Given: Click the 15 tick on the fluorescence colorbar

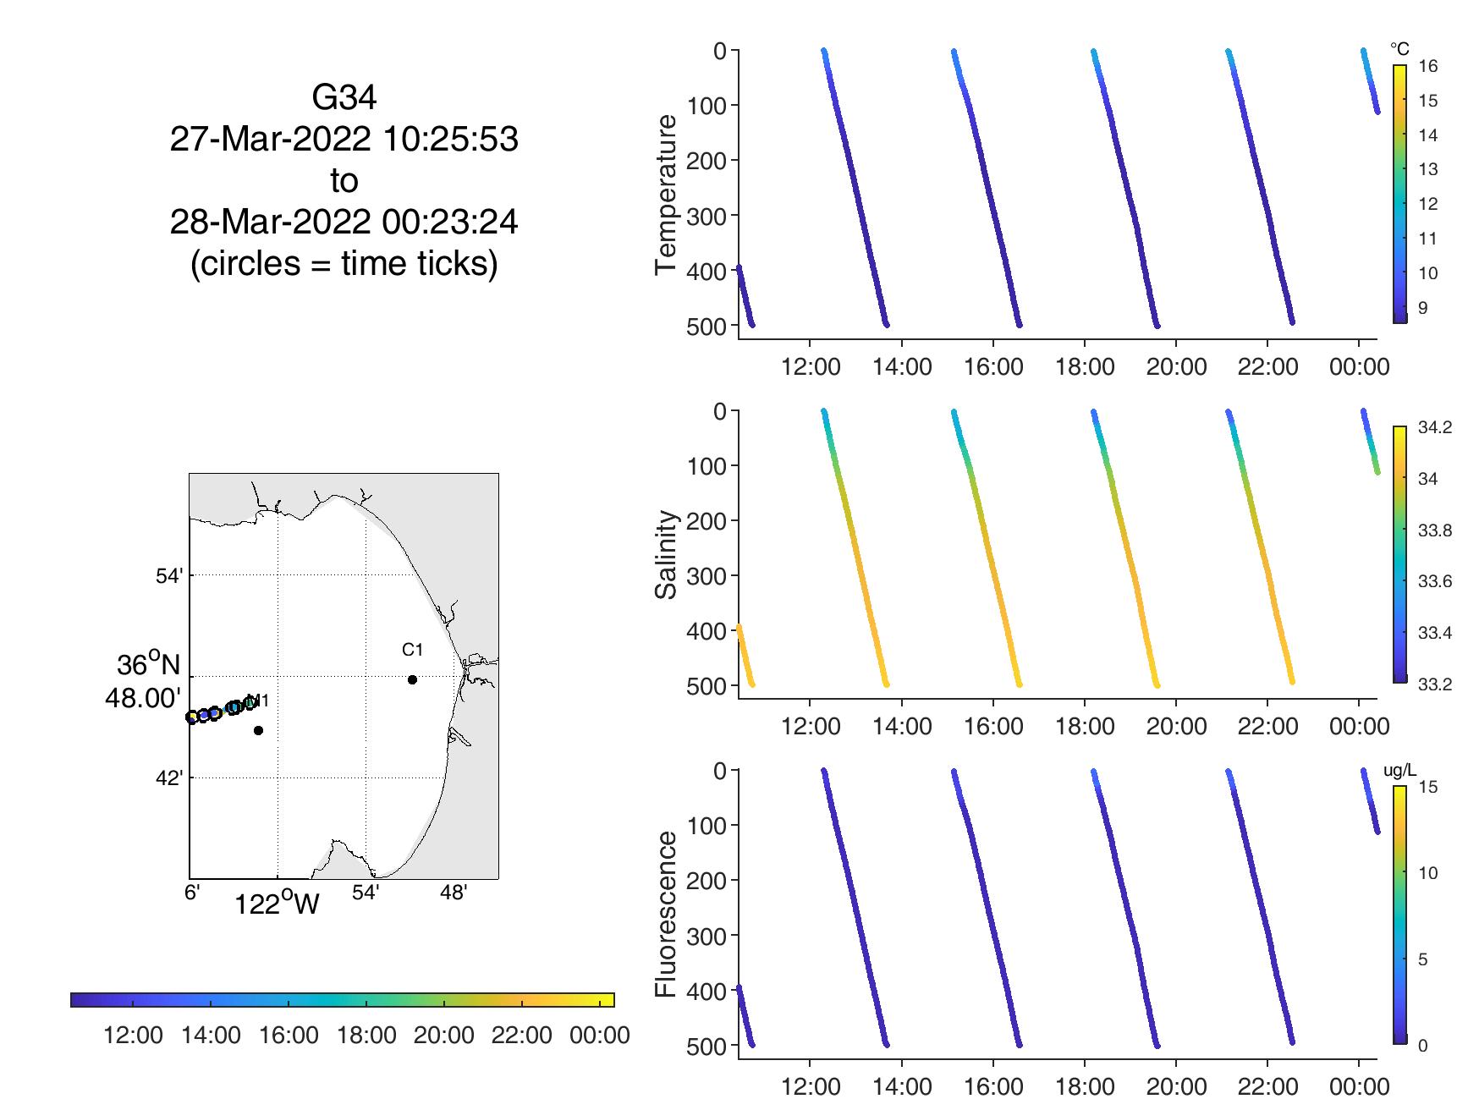Looking at the screenshot, I should [1428, 787].
